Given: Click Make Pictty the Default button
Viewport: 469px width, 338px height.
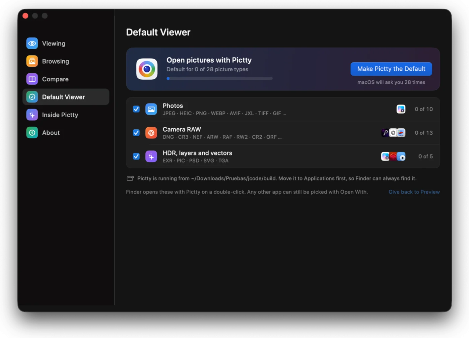Looking at the screenshot, I should click(x=391, y=69).
